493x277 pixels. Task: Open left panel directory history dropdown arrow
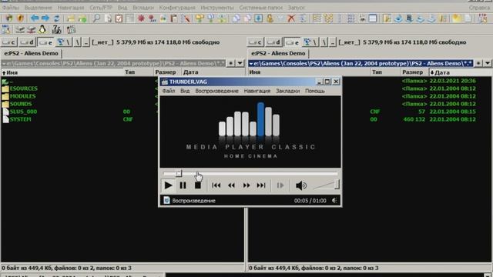240,63
